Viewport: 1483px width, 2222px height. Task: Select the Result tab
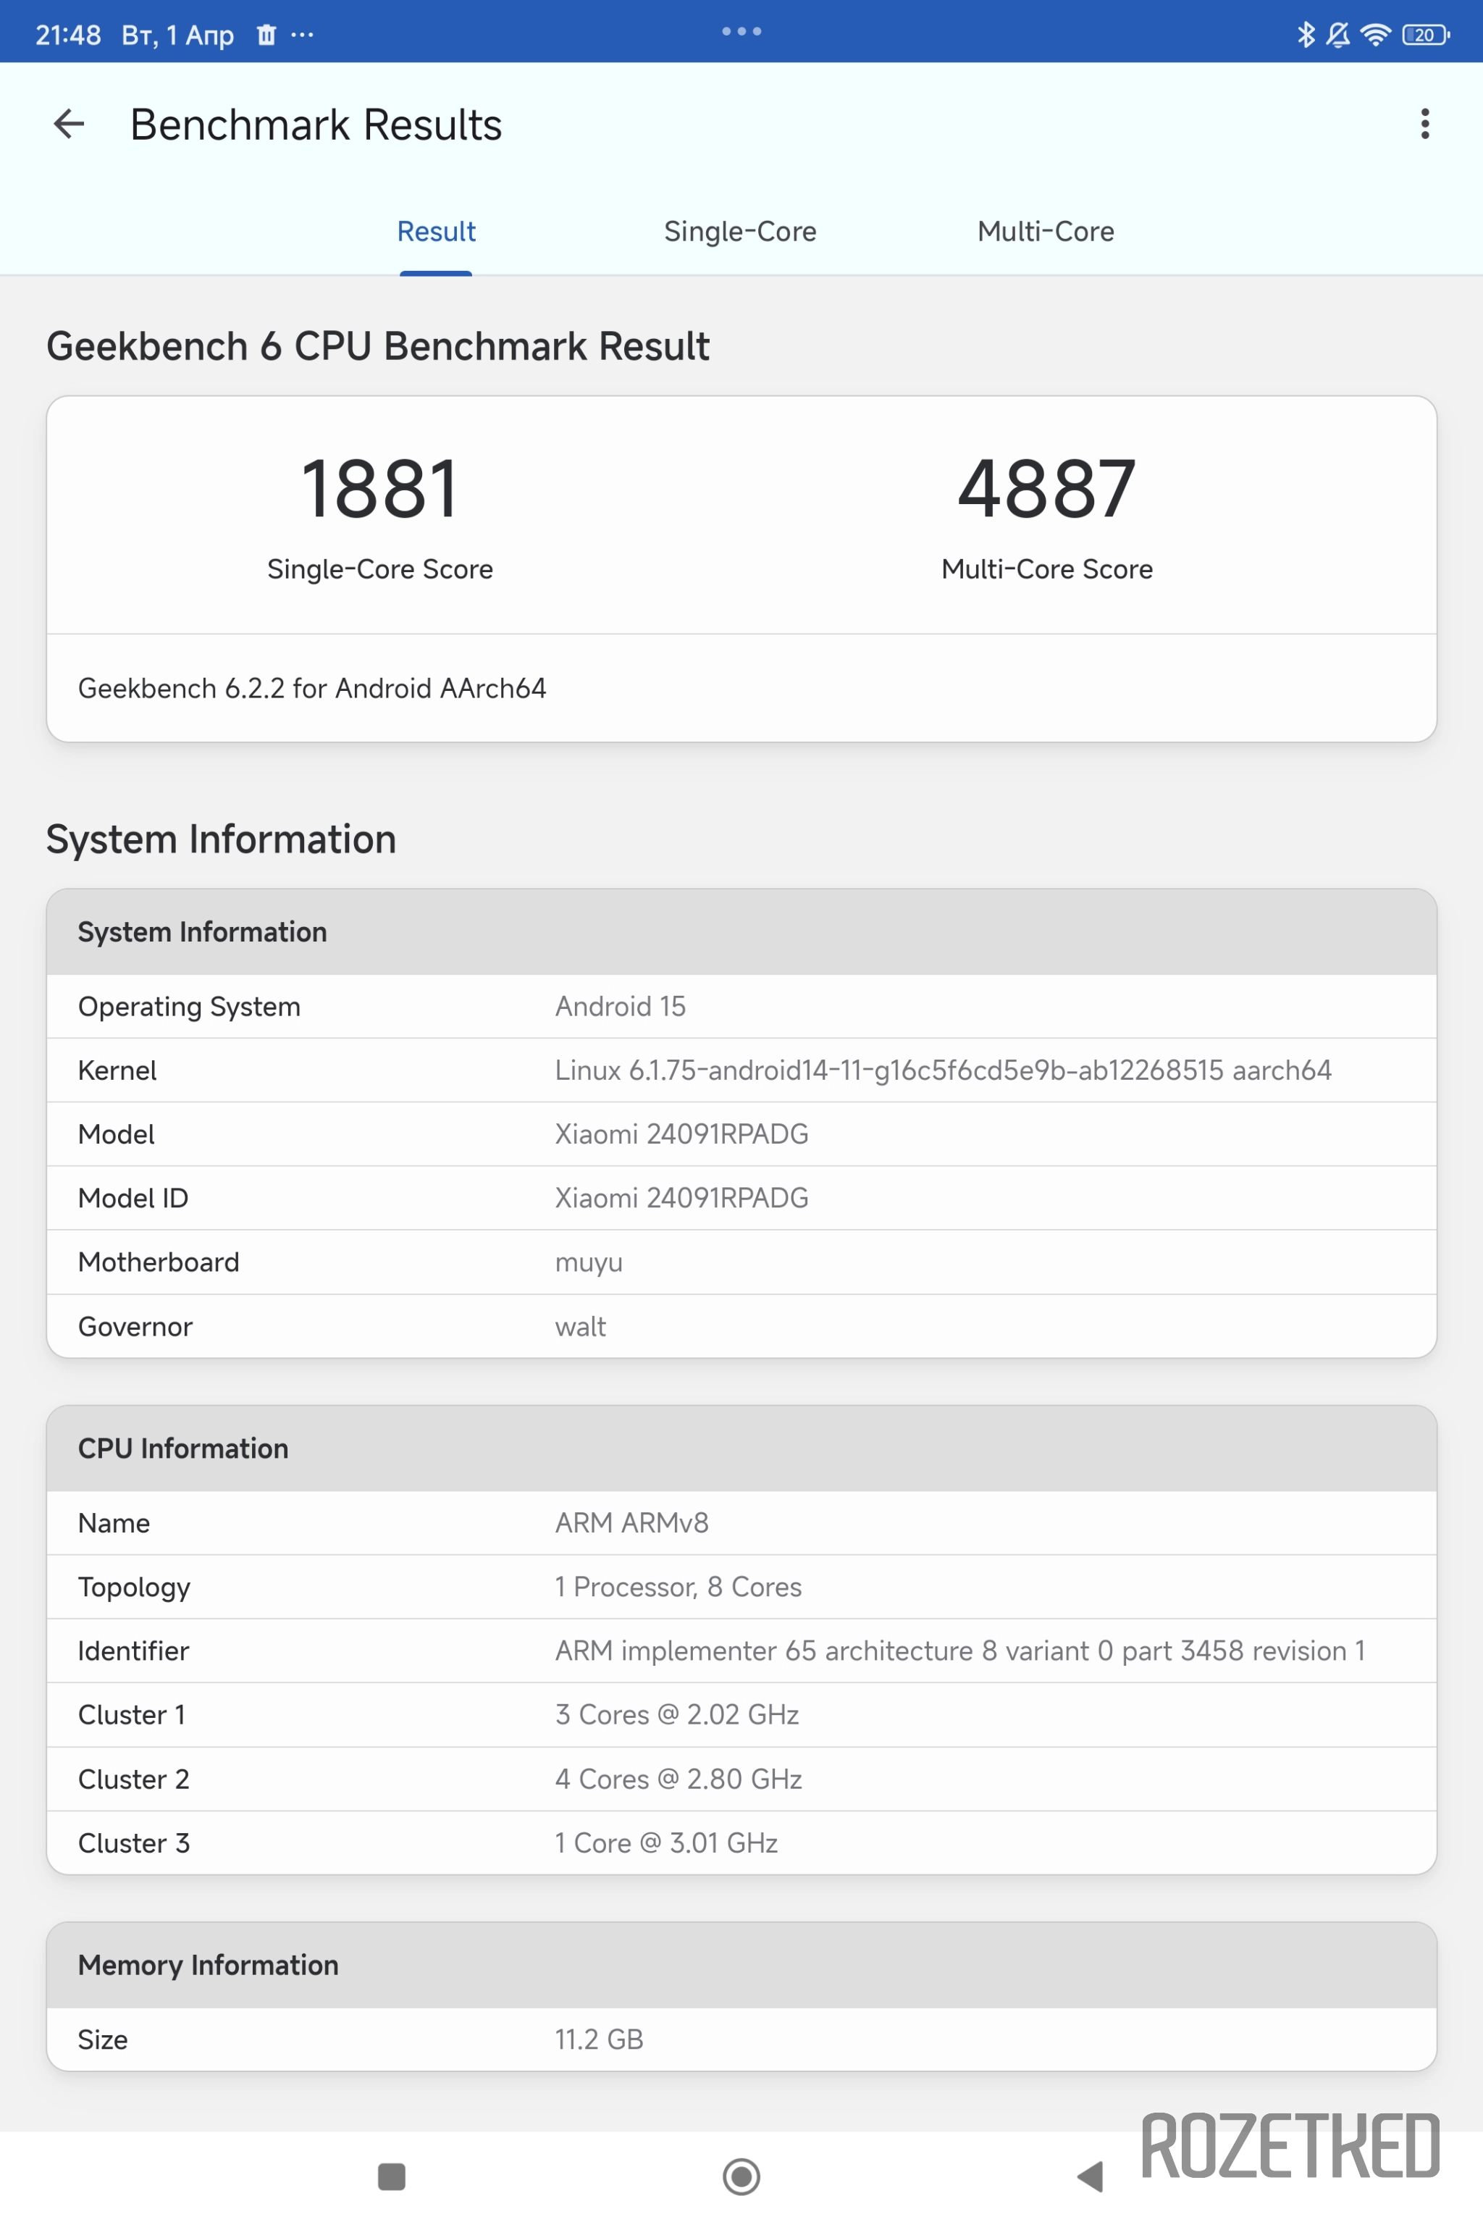(436, 232)
